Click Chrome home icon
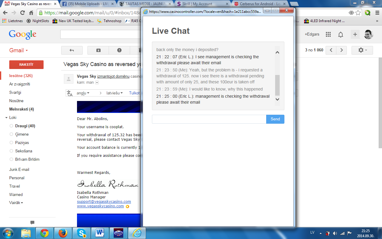Viewport: 382px width, 239px height. coord(31,13)
